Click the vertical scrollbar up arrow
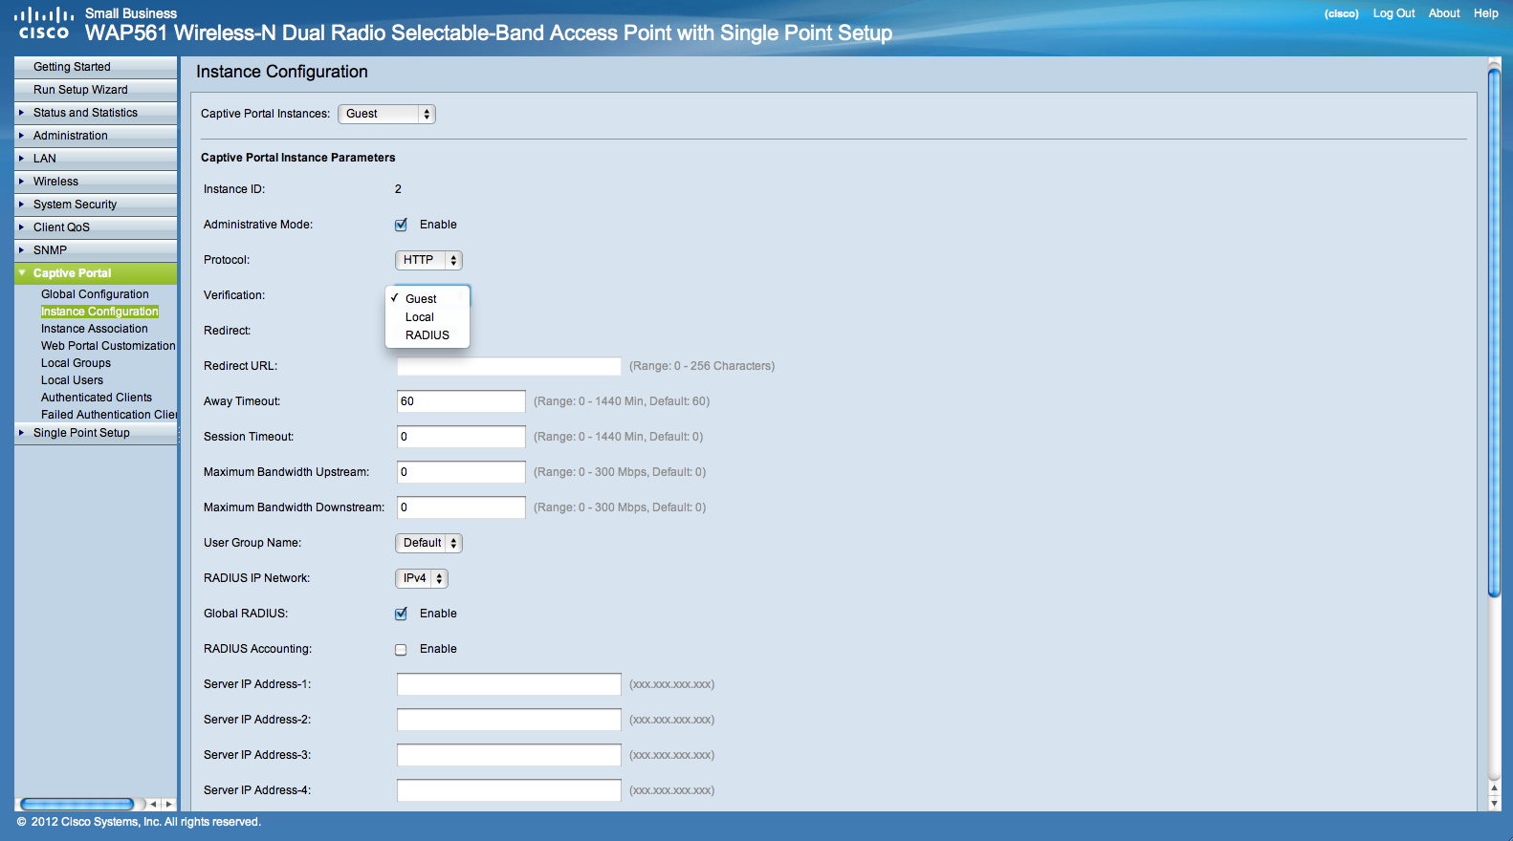Image resolution: width=1513 pixels, height=841 pixels. coord(1494,788)
